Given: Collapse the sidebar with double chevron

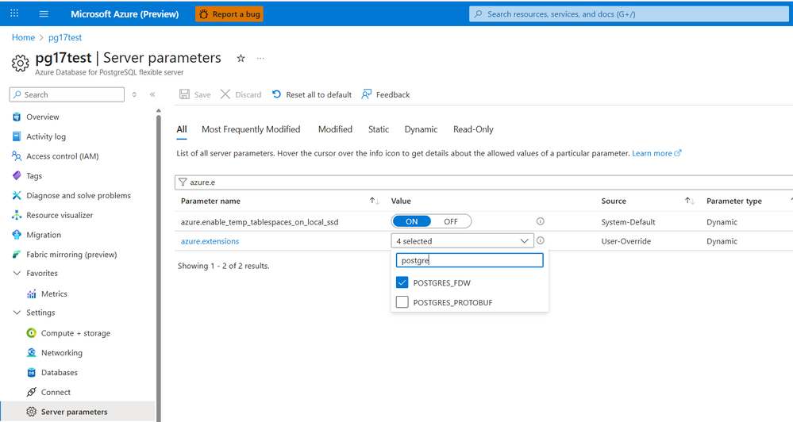Looking at the screenshot, I should (x=152, y=94).
